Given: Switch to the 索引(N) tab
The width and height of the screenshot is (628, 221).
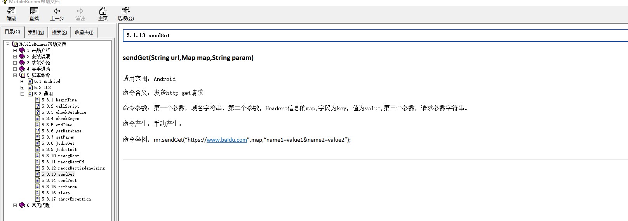Looking at the screenshot, I should click(x=36, y=33).
